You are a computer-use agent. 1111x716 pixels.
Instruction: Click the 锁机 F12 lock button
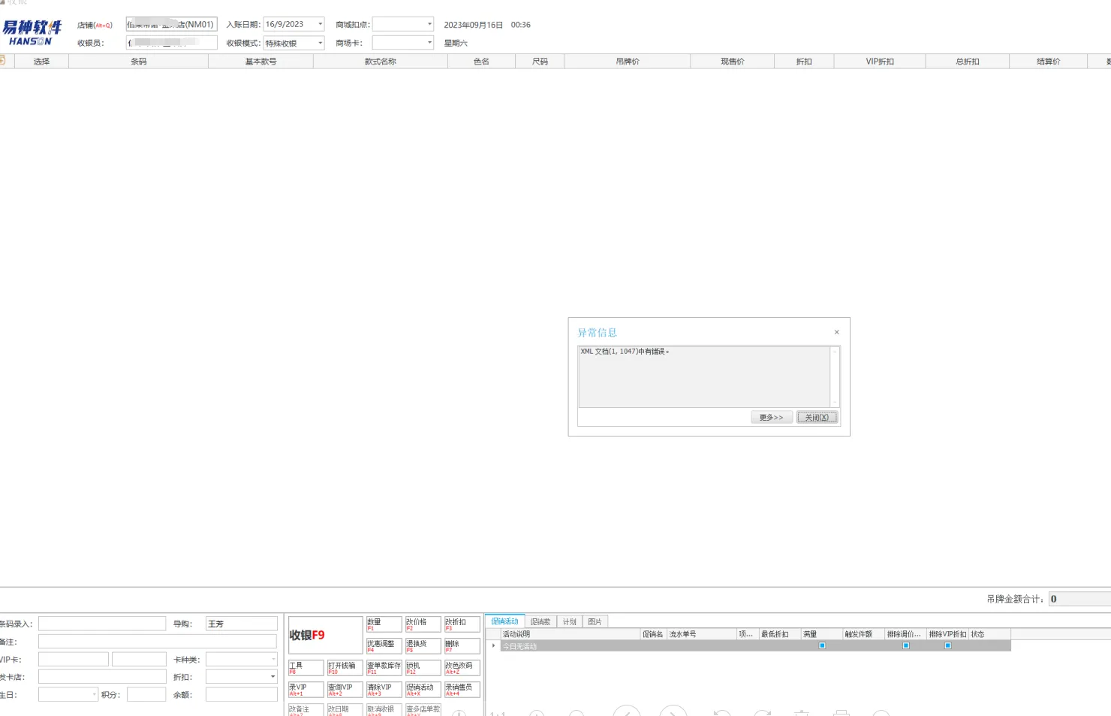click(x=423, y=667)
